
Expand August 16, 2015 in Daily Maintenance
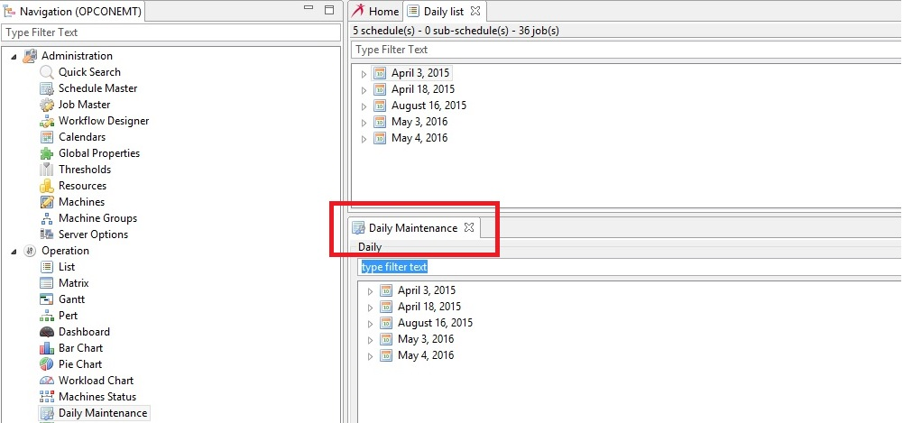tap(370, 324)
